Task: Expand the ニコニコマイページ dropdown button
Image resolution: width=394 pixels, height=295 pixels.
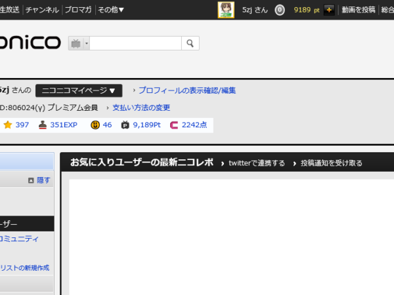Action: [79, 90]
